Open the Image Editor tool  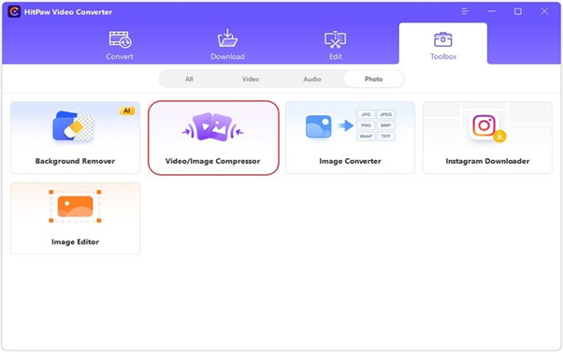click(x=76, y=218)
